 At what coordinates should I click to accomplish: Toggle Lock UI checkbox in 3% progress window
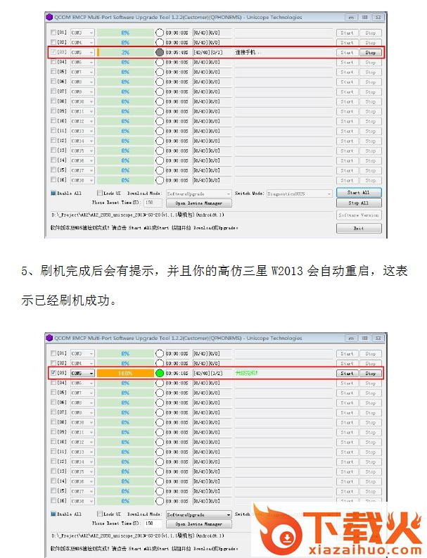tap(99, 193)
